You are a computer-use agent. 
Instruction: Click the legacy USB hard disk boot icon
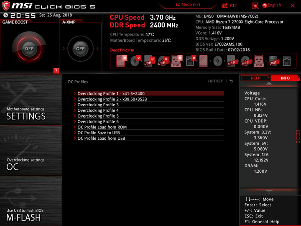pos(232,61)
